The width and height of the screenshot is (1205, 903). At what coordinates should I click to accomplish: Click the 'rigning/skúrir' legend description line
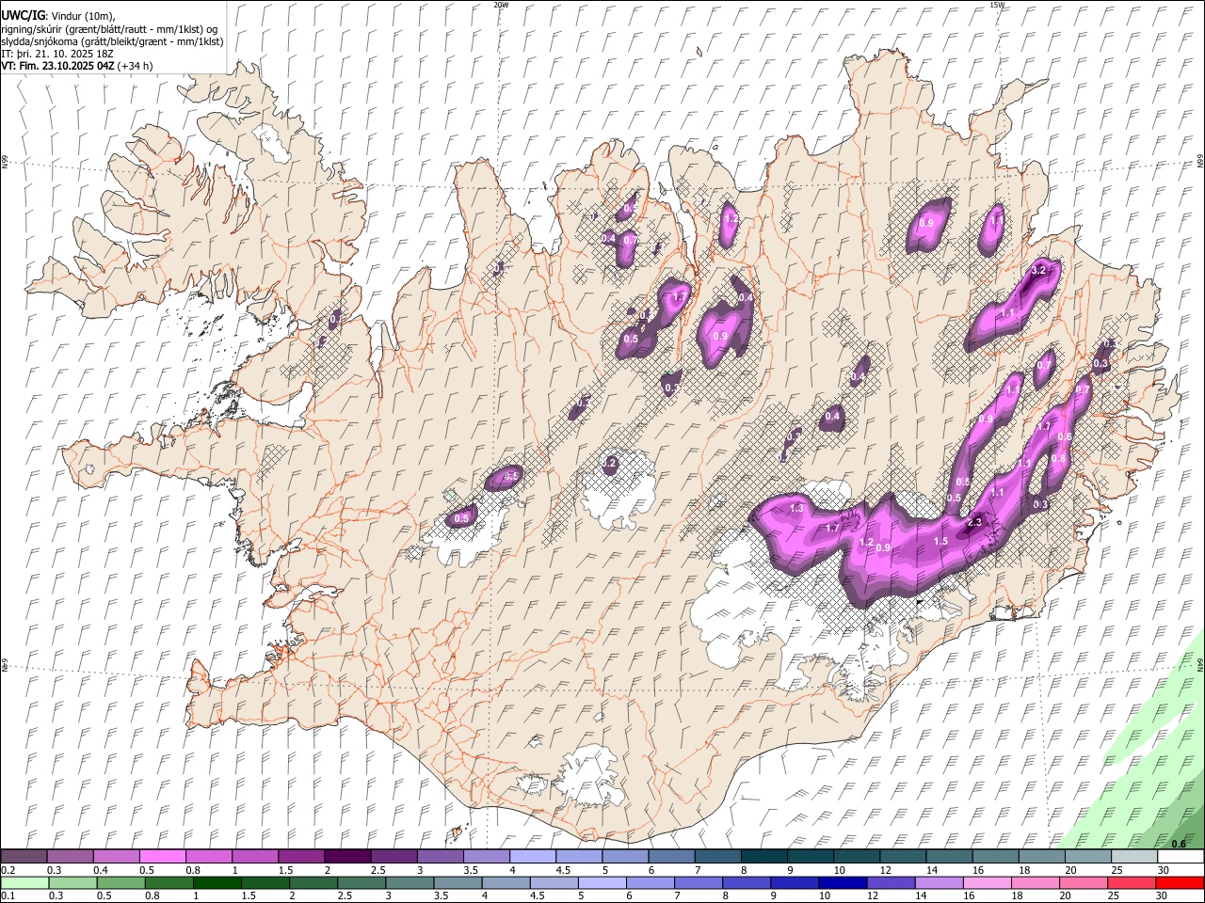pyautogui.click(x=109, y=29)
